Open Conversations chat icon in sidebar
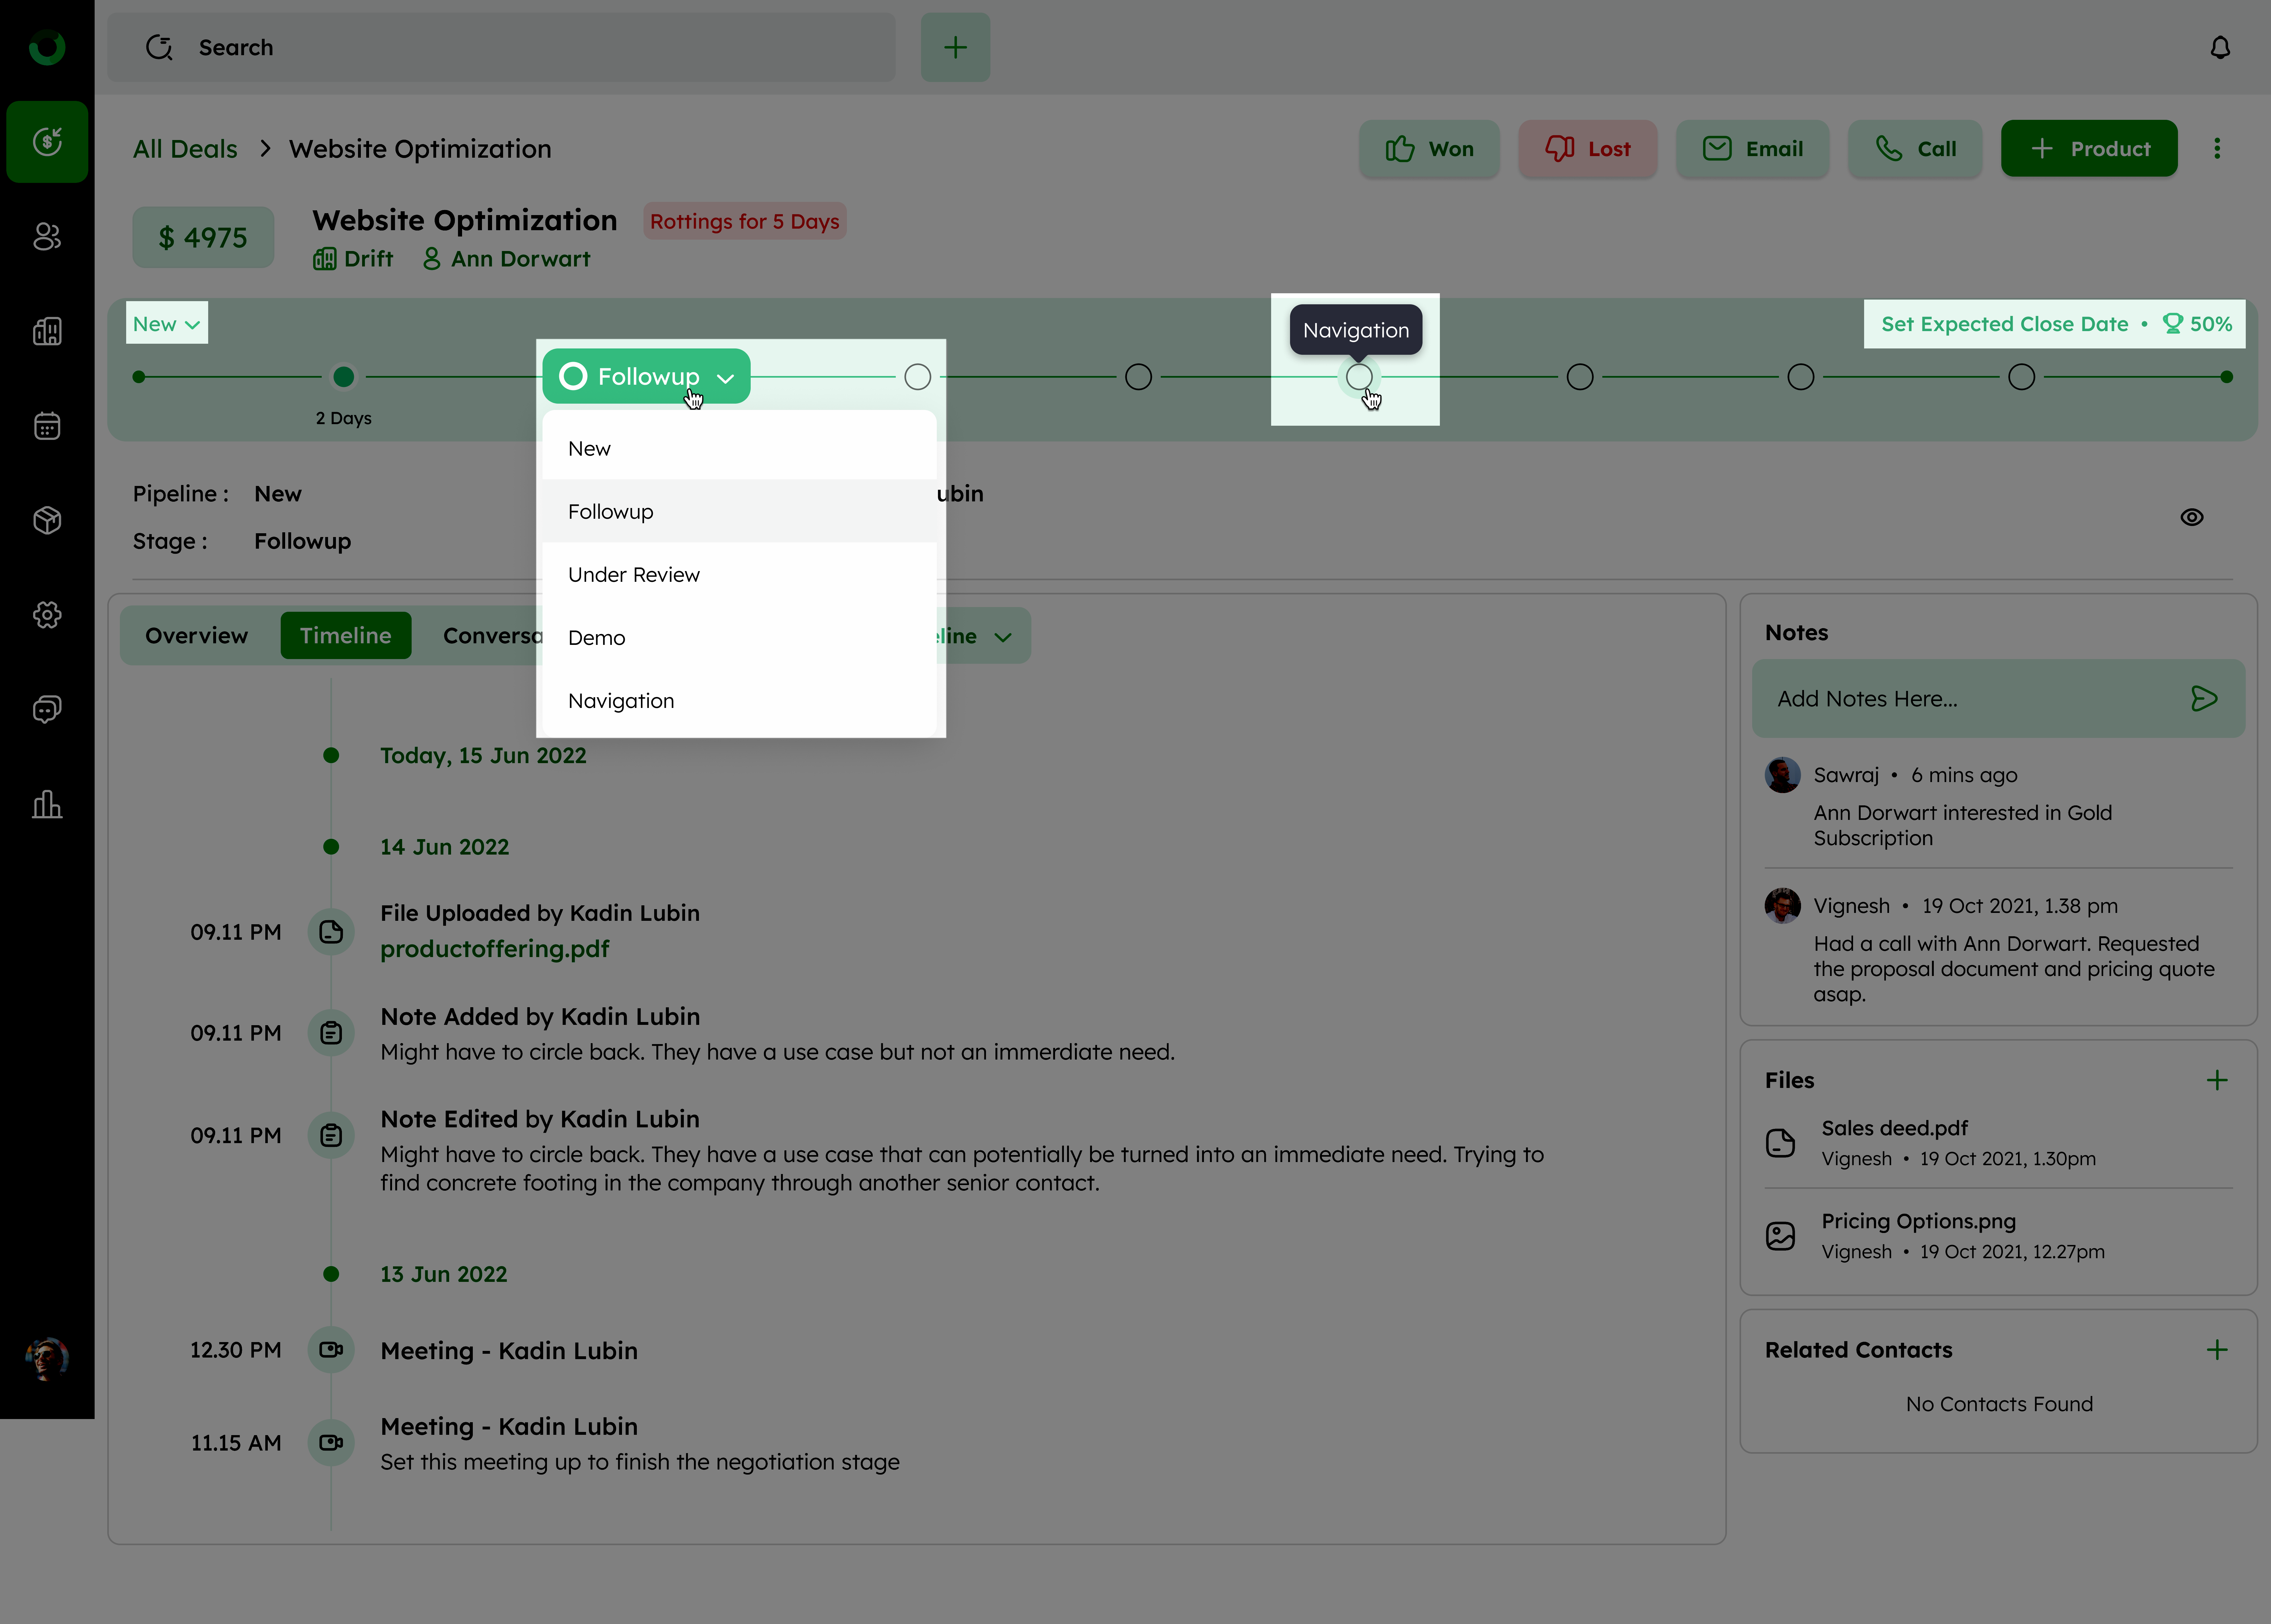Viewport: 2271px width, 1624px height. [47, 710]
